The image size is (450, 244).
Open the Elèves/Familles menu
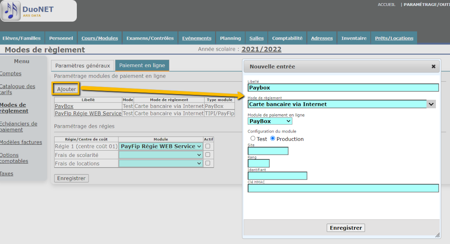click(x=22, y=38)
